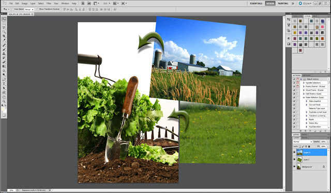This screenshot has height=193, width=331.
Task: Select the Gradient tool
Action: click(4, 67)
